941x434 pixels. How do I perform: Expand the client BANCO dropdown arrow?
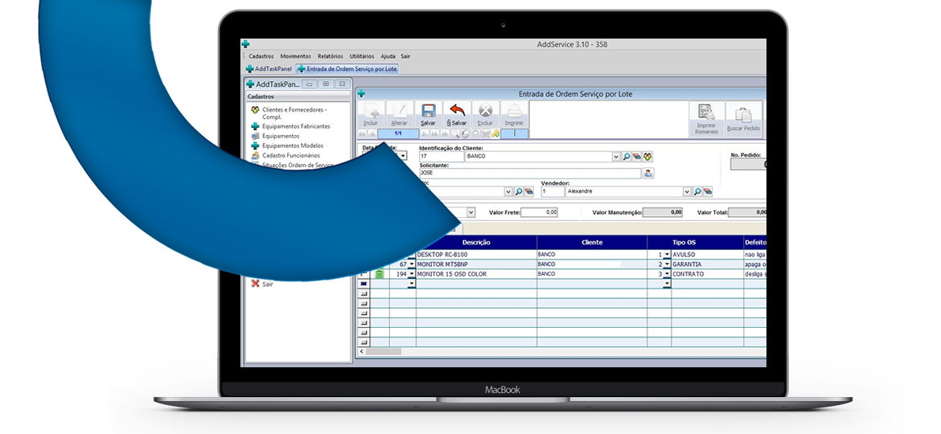(616, 156)
